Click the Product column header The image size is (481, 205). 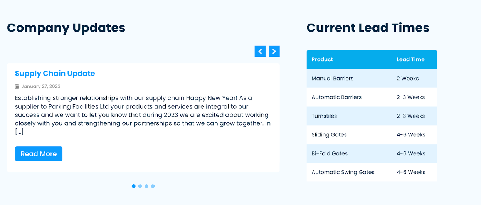pos(322,59)
